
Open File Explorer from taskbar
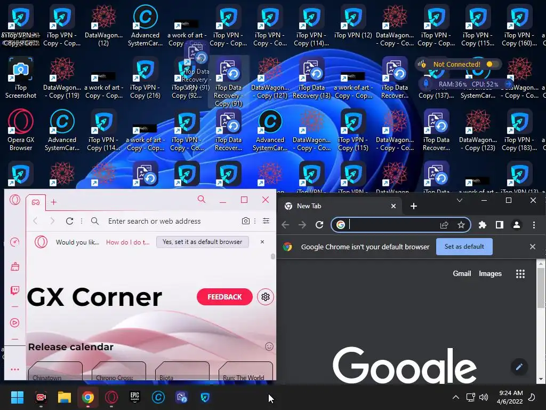pyautogui.click(x=65, y=397)
